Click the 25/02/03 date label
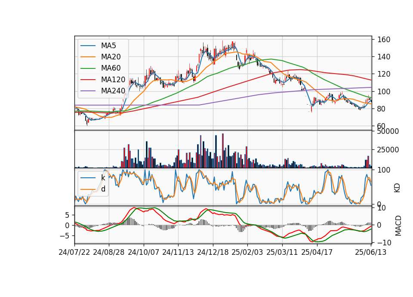 [247, 252]
